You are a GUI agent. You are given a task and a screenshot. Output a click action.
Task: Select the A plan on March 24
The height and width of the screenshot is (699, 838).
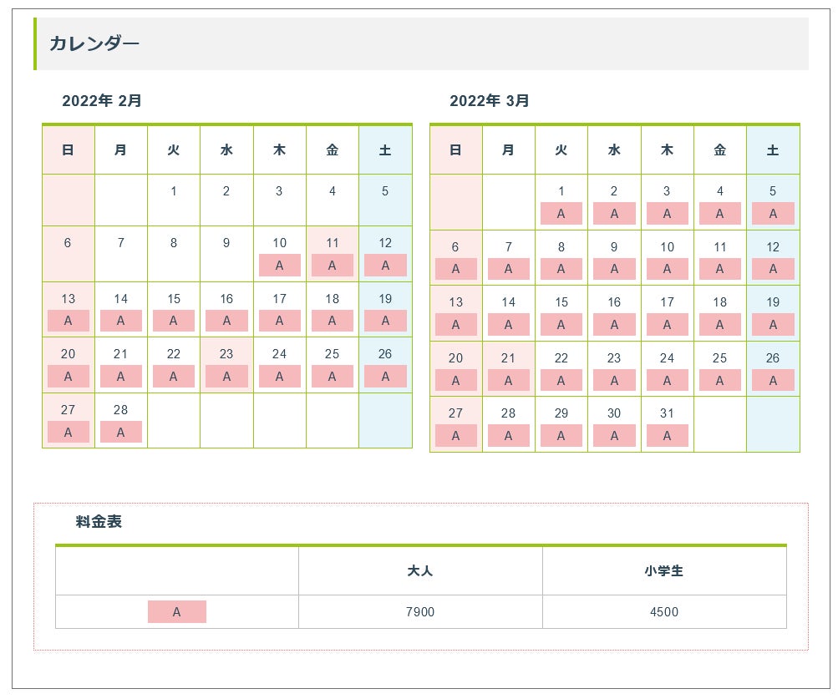pyautogui.click(x=667, y=381)
